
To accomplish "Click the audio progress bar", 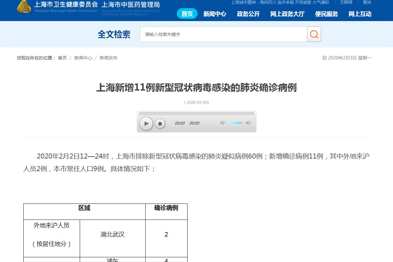I will coord(196,114).
